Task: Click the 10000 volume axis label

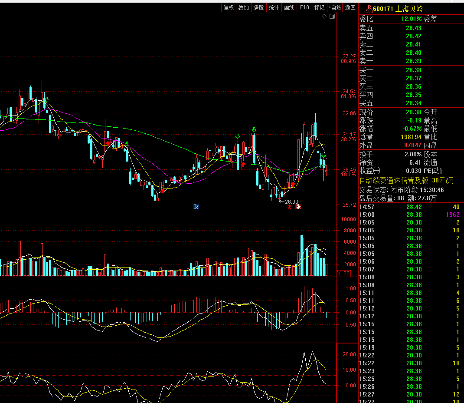Action: tap(348, 219)
